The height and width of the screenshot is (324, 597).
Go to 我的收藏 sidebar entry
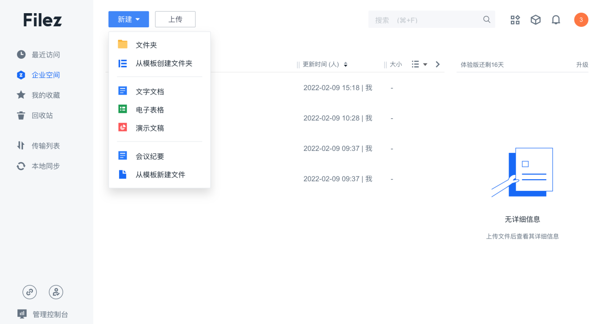click(46, 95)
